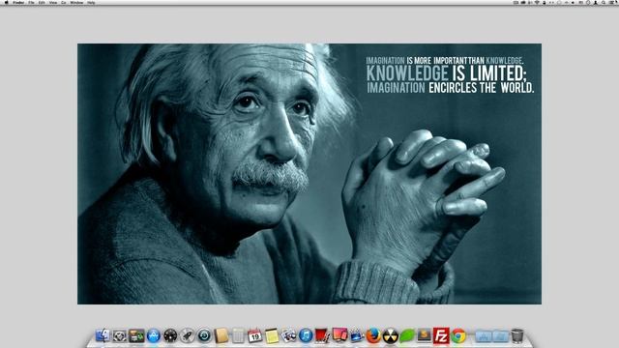619x348 pixels.
Task: Open the Trash in the Dock
Action: [x=517, y=336]
